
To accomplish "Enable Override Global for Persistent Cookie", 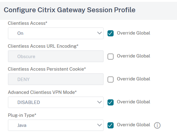I will point(111,79).
